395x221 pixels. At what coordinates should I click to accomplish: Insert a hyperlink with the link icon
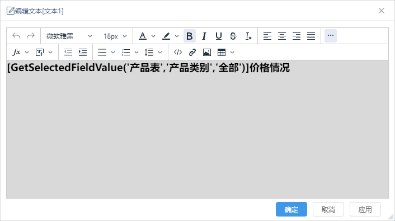click(x=192, y=53)
